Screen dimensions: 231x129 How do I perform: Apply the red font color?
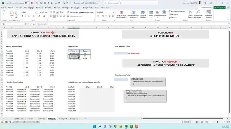point(44,16)
